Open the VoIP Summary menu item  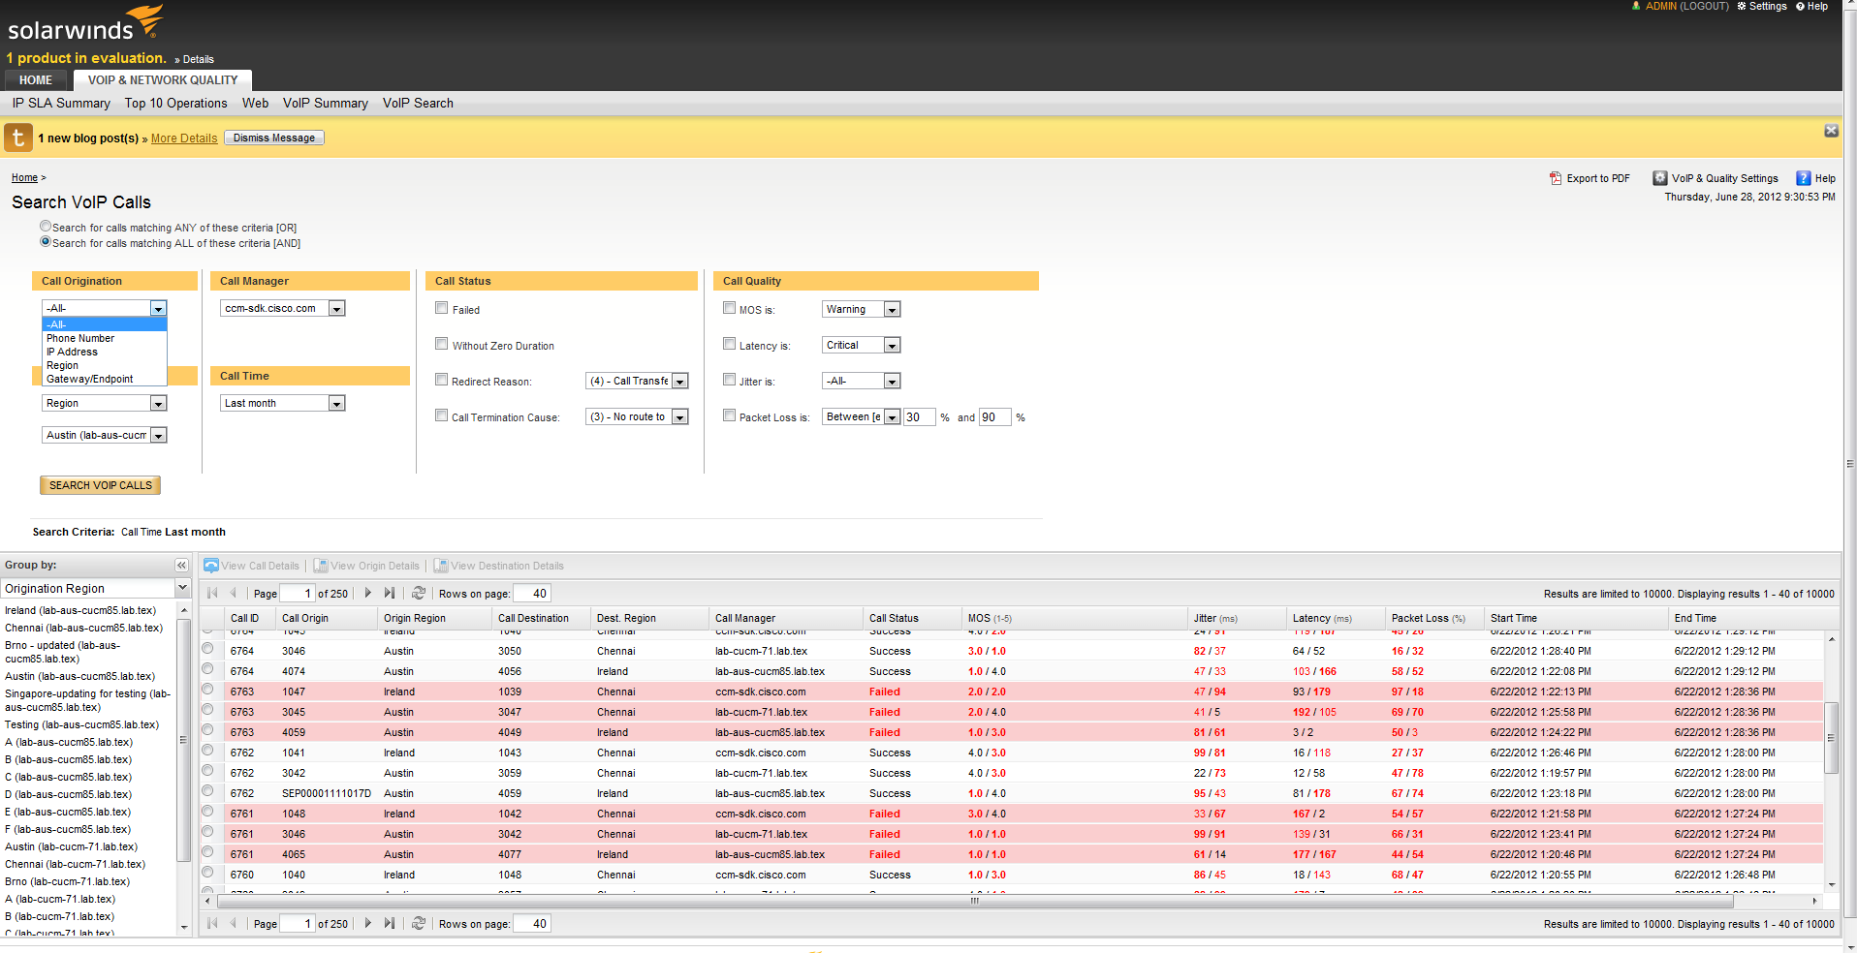tap(325, 104)
